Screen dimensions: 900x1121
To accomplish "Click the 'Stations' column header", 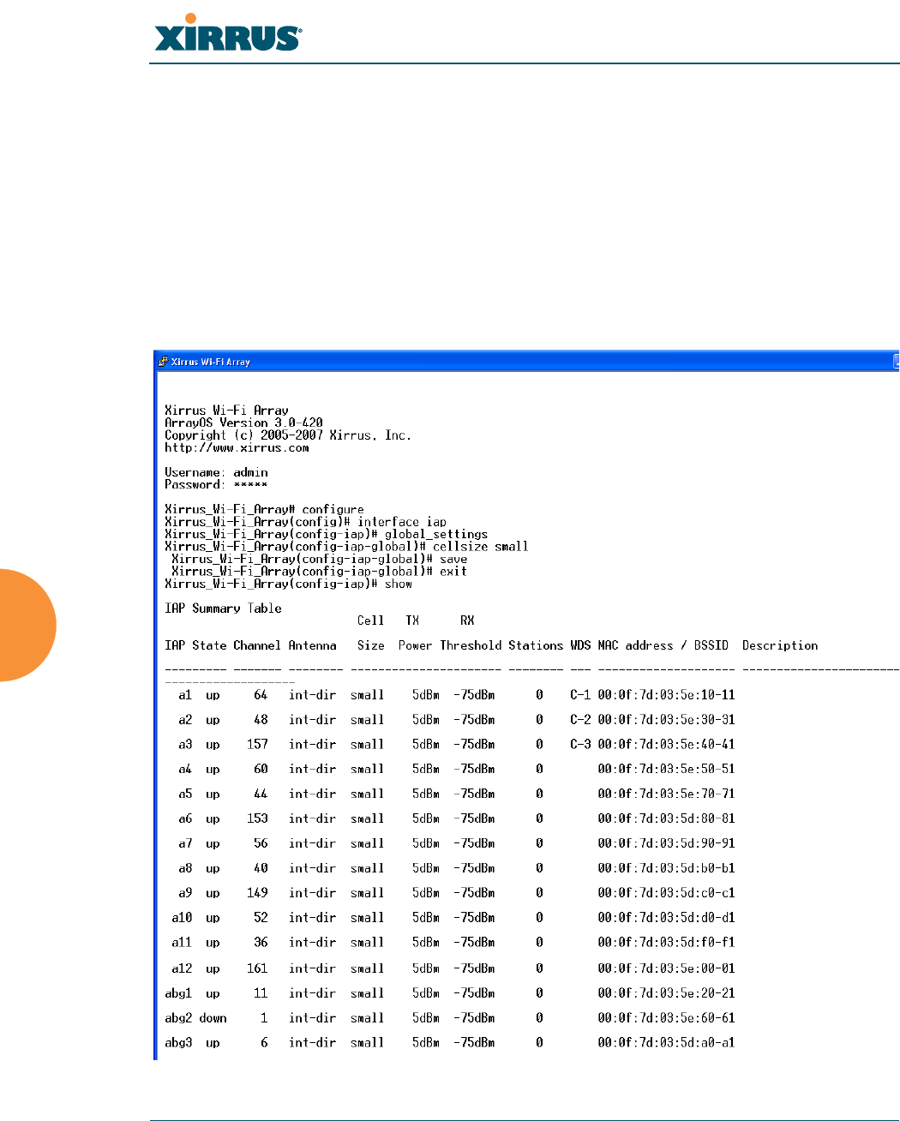I will coord(536,646).
